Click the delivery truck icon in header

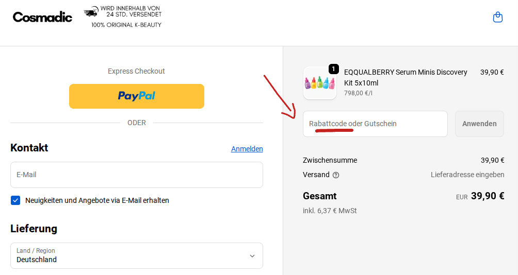click(x=91, y=12)
